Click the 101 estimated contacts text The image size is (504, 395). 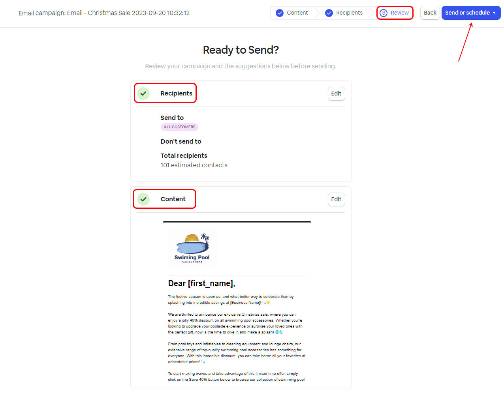(x=194, y=165)
